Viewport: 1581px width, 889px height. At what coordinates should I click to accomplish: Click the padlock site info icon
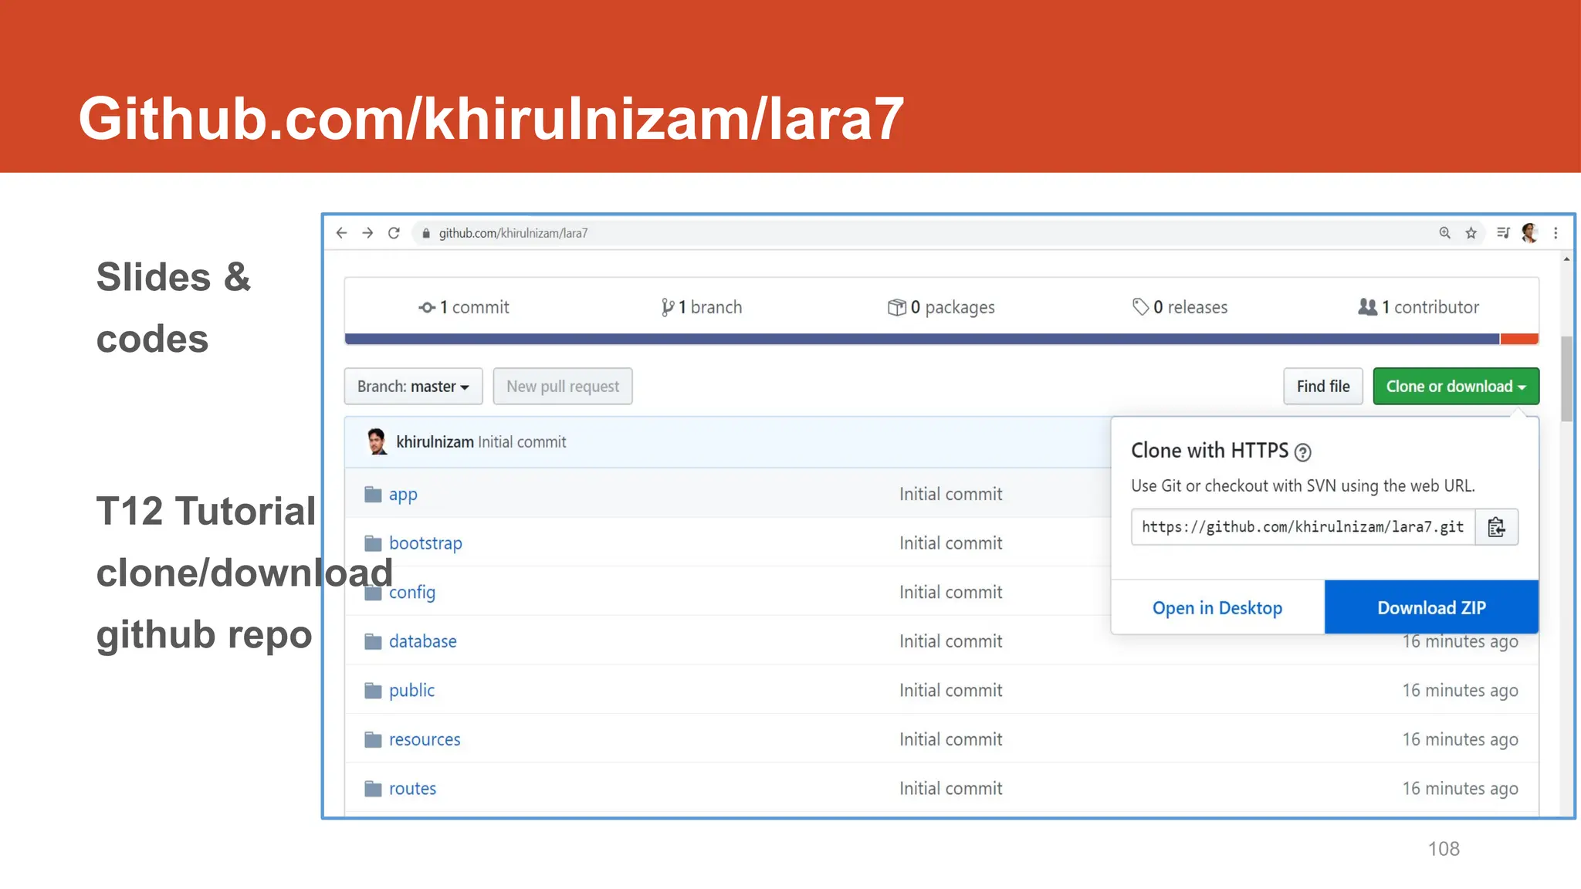pos(426,233)
